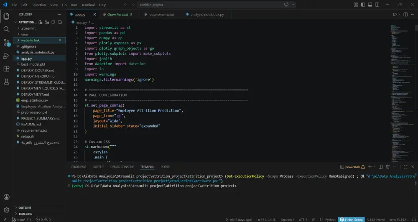Open the Accounts icon in activity bar

6,197
